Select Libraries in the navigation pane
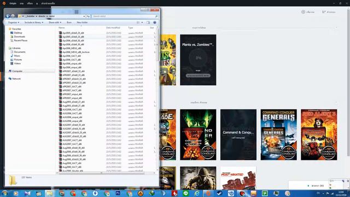This screenshot has height=197, width=350. click(15, 48)
